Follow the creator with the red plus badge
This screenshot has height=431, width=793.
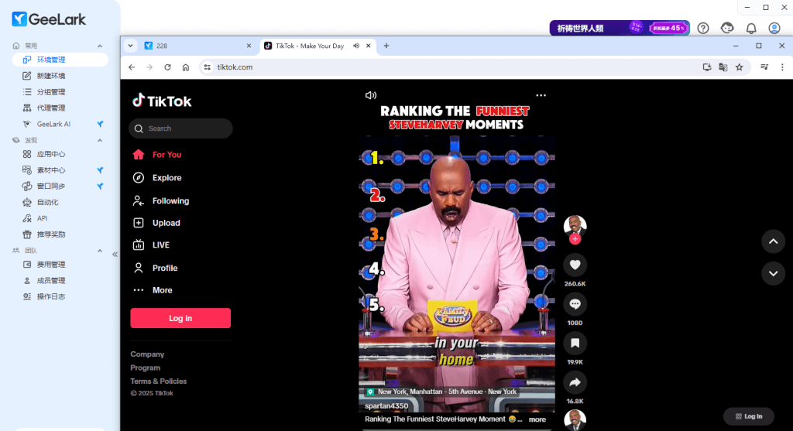[575, 239]
